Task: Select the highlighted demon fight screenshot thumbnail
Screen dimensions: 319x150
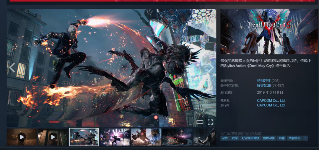Action: [x=84, y=137]
